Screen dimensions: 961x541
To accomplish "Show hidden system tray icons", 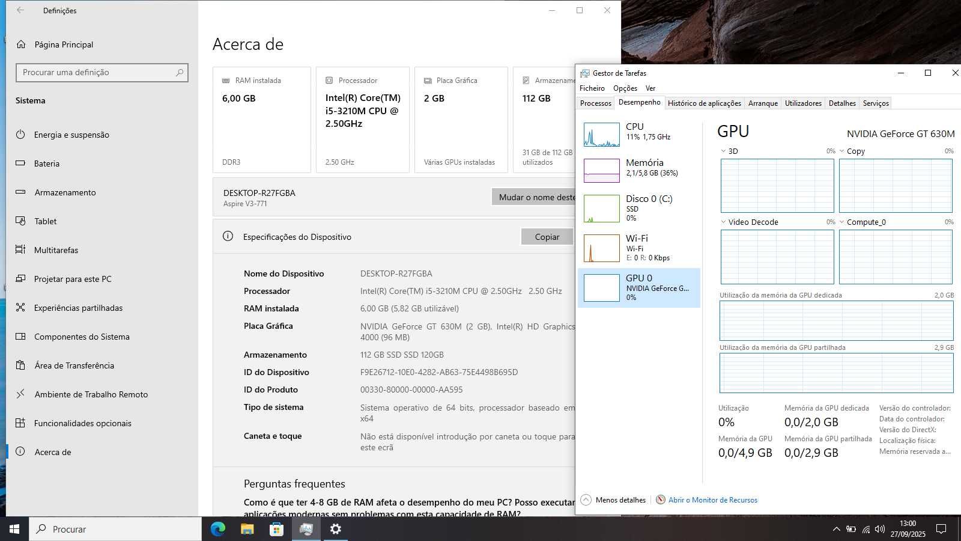I will 836,530.
